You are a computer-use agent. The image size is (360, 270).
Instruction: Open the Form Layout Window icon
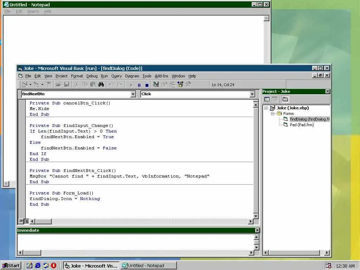(172, 85)
